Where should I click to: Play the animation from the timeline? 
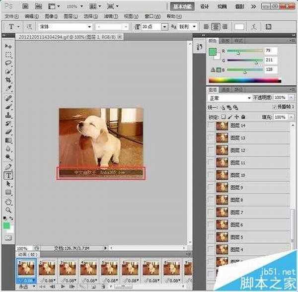click(64, 287)
